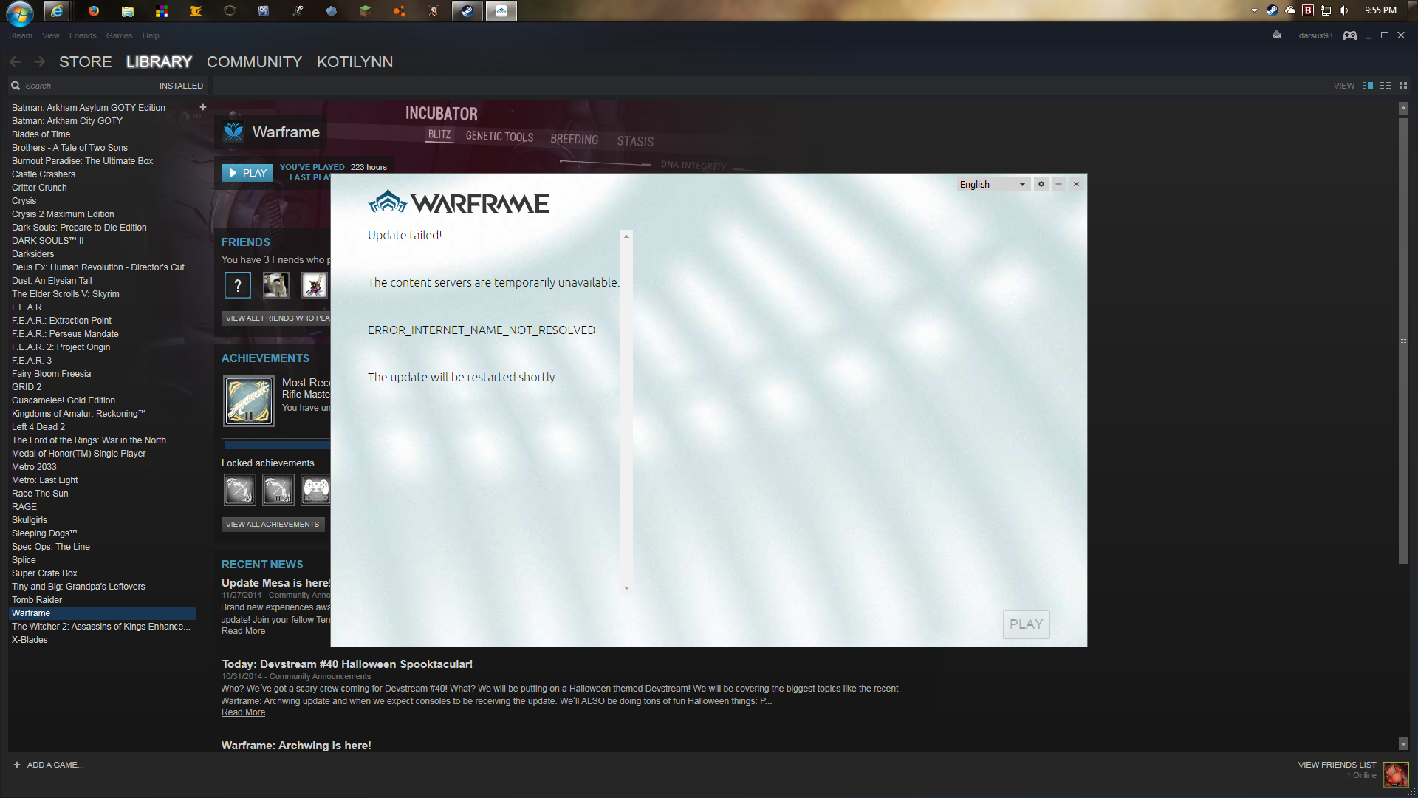The width and height of the screenshot is (1418, 798).
Task: Open Internet Explorer from the taskbar
Action: 57,10
